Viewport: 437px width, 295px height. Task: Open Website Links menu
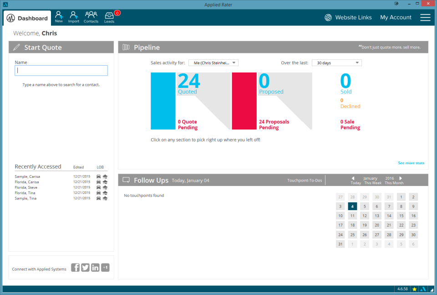click(353, 17)
